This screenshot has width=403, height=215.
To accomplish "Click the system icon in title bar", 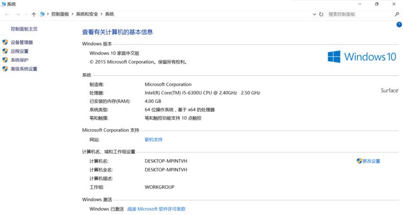I will coord(4,4).
